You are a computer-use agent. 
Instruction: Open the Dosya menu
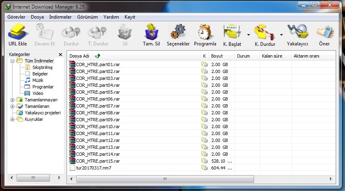click(x=37, y=17)
